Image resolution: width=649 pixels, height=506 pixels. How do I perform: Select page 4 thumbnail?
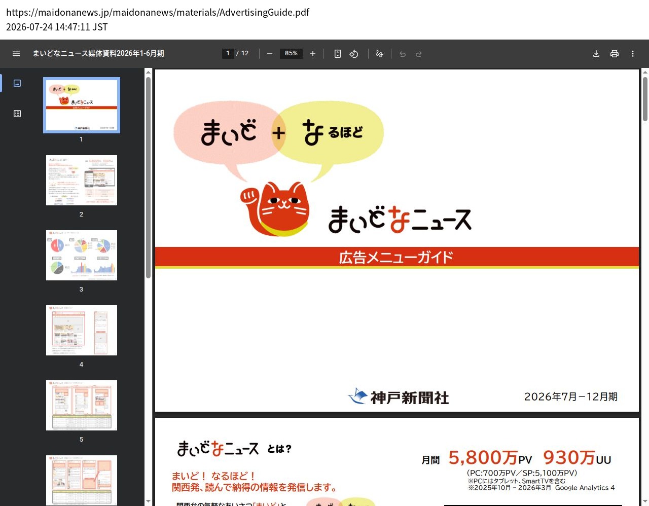pos(82,330)
